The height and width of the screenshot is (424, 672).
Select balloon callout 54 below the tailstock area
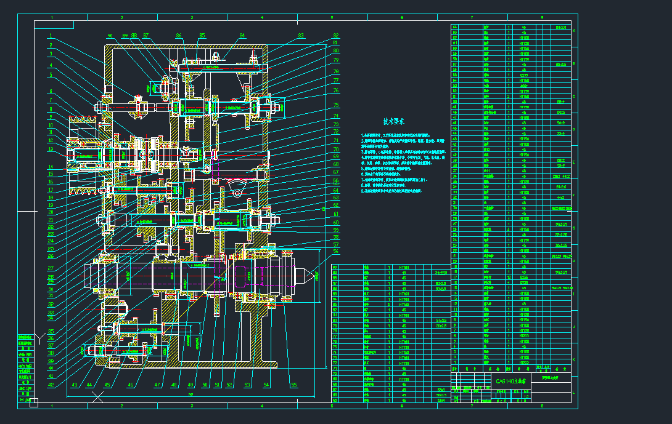266,385
